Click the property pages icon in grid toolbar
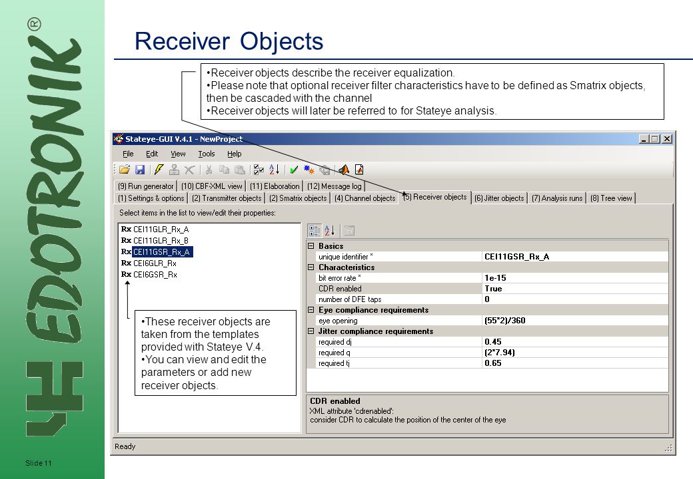 click(349, 230)
